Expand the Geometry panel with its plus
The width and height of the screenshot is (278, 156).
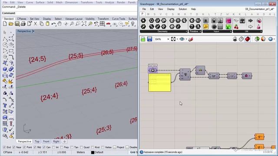pyautogui.click(x=186, y=31)
